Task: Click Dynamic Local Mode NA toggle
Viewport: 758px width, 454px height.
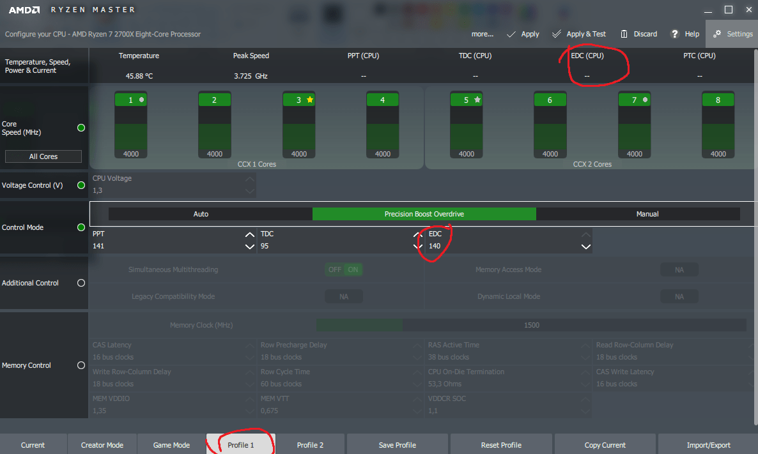Action: tap(679, 296)
